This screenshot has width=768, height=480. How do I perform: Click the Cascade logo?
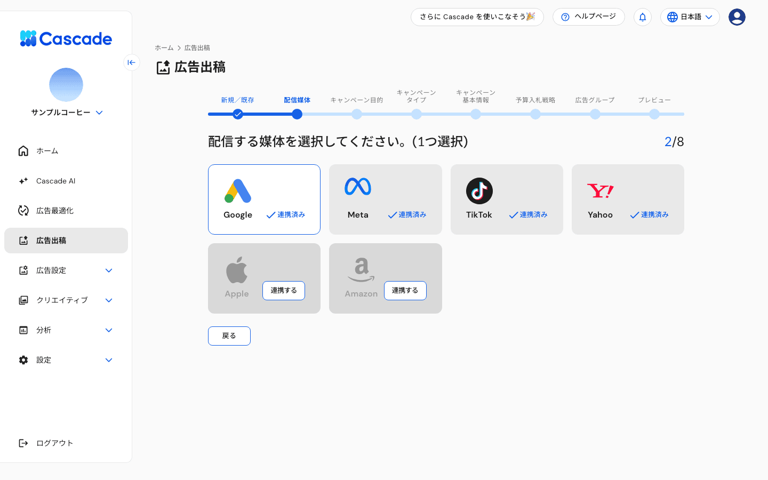66,38
